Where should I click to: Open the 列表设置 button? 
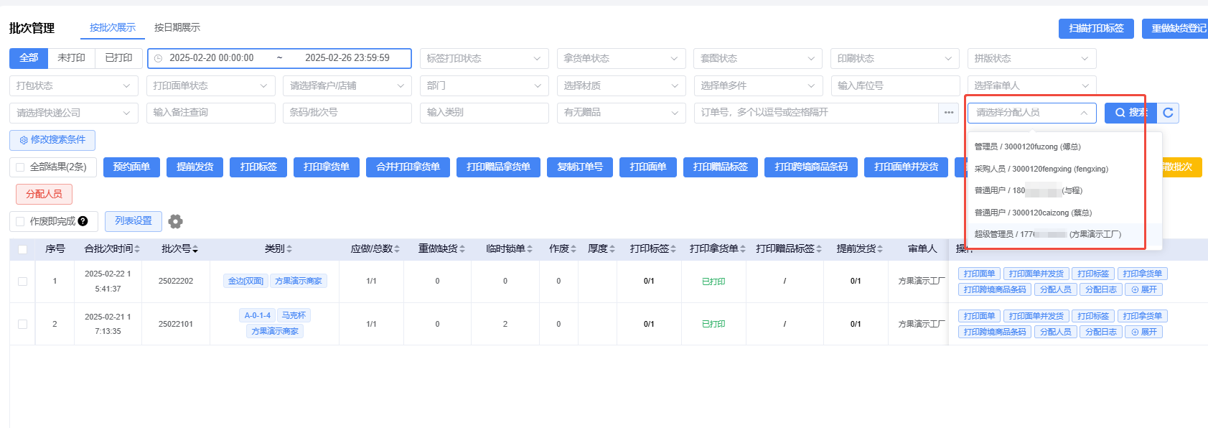(134, 221)
